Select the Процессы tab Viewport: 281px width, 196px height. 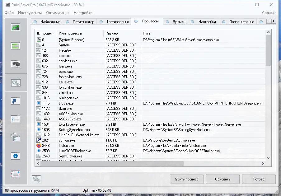point(147,21)
